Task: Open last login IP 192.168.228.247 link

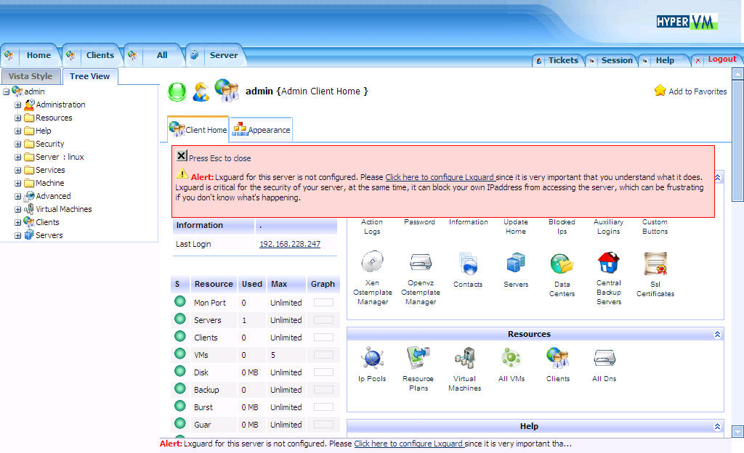Action: pos(289,244)
